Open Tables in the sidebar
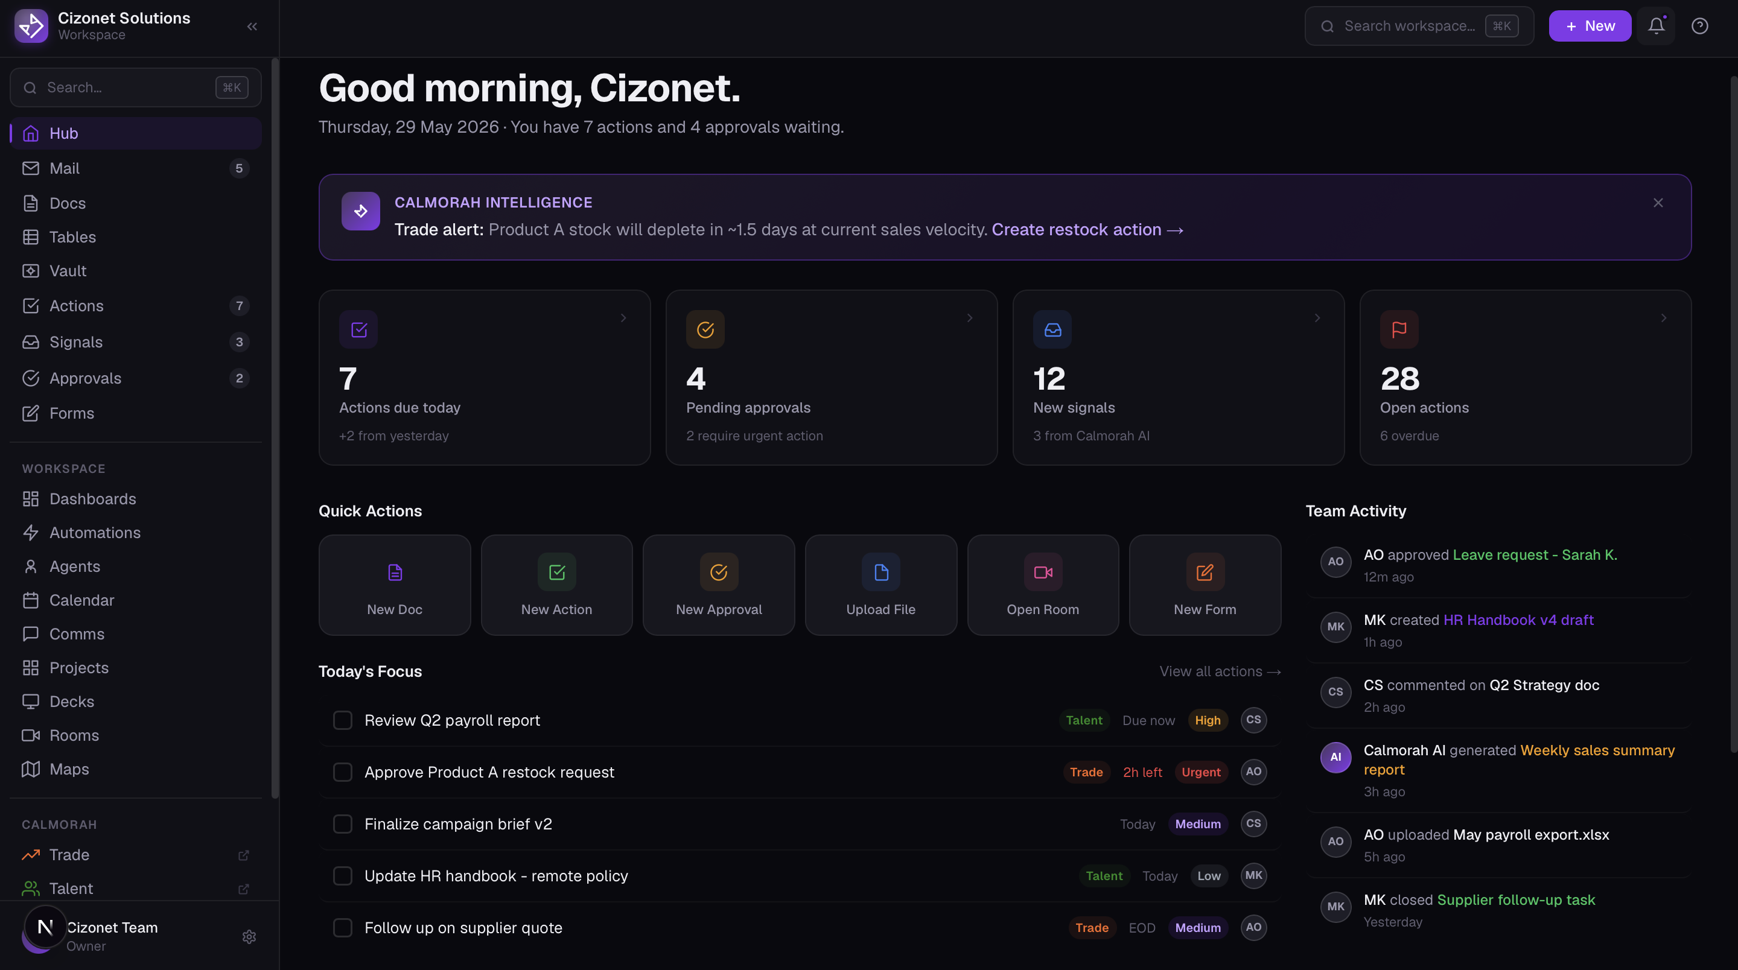The width and height of the screenshot is (1738, 970). click(x=136, y=236)
